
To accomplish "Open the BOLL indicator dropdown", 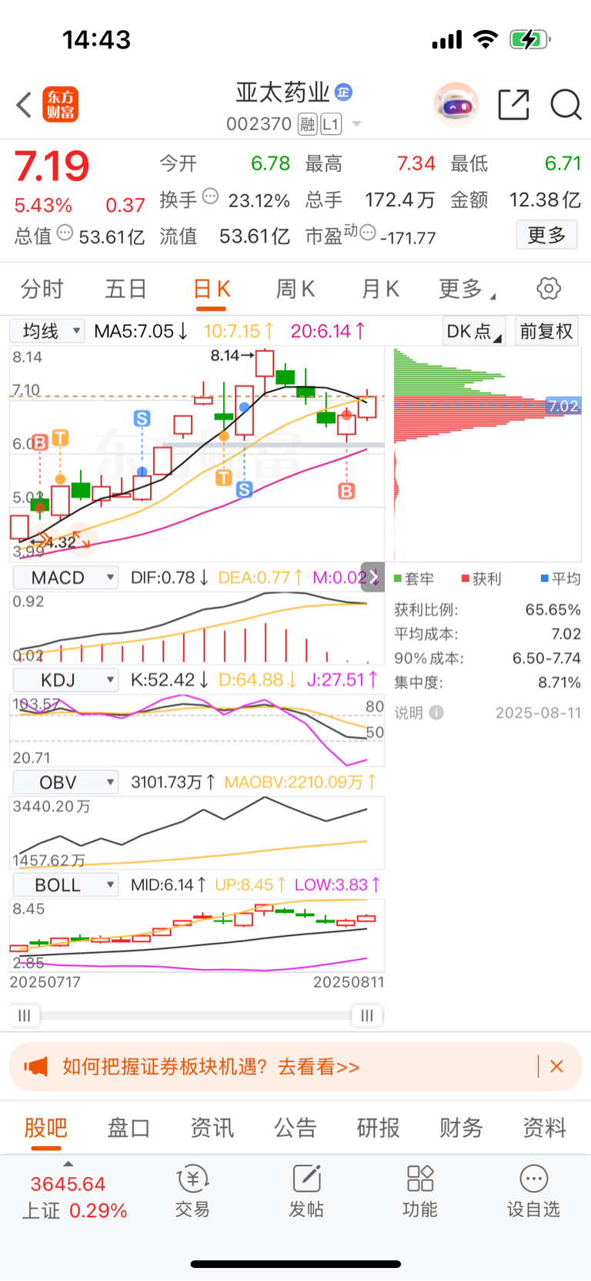I will [x=65, y=885].
